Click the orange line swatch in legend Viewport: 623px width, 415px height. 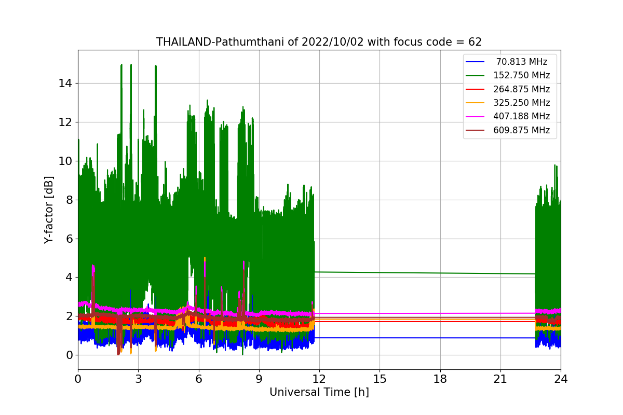pyautogui.click(x=475, y=103)
